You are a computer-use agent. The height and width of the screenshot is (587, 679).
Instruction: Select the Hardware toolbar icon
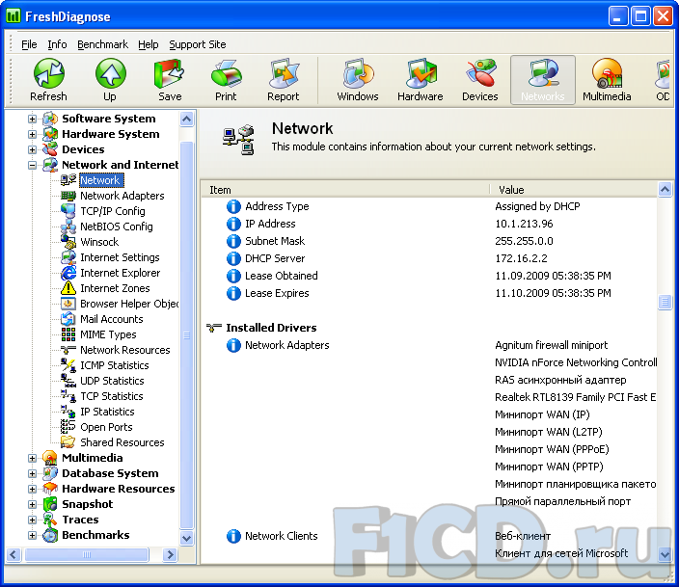click(421, 81)
